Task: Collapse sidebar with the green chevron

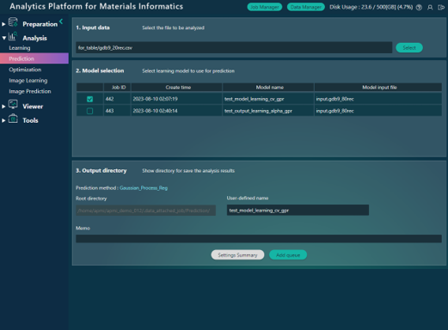Action: 61,21
